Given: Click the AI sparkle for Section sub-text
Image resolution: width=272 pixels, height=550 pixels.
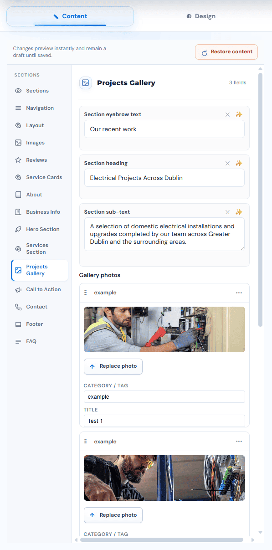Looking at the screenshot, I should click(x=239, y=212).
